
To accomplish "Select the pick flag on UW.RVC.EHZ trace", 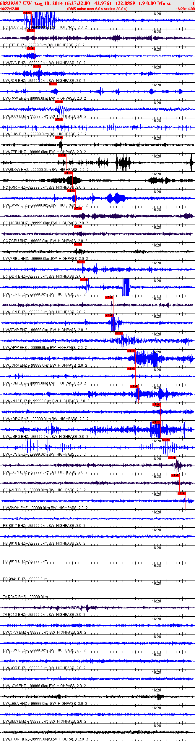I will pyautogui.click(x=31, y=48).
